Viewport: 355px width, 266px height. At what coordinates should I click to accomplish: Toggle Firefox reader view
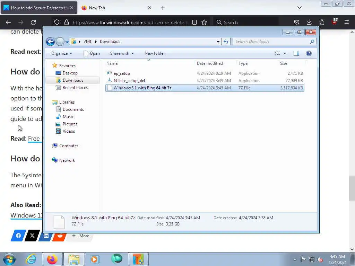[194, 23]
